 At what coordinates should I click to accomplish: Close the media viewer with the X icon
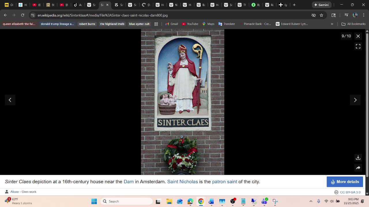point(358,36)
